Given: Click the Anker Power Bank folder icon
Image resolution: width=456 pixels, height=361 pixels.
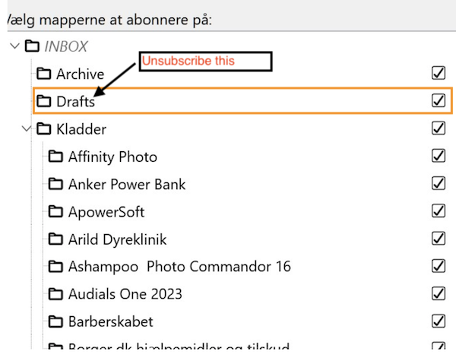Looking at the screenshot, I should click(55, 185).
